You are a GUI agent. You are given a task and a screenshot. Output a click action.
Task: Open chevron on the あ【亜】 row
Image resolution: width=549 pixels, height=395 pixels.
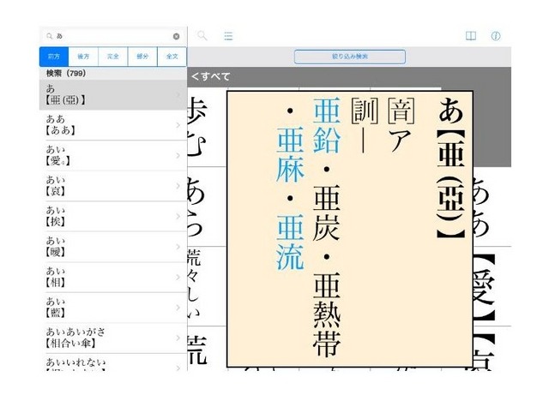click(178, 95)
